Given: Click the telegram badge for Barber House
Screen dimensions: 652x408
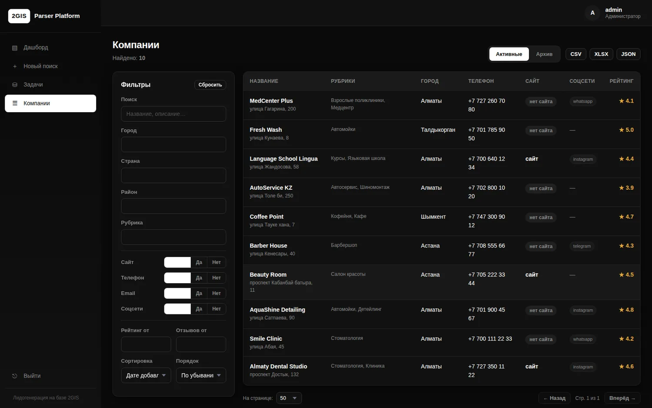Looking at the screenshot, I should (582, 246).
